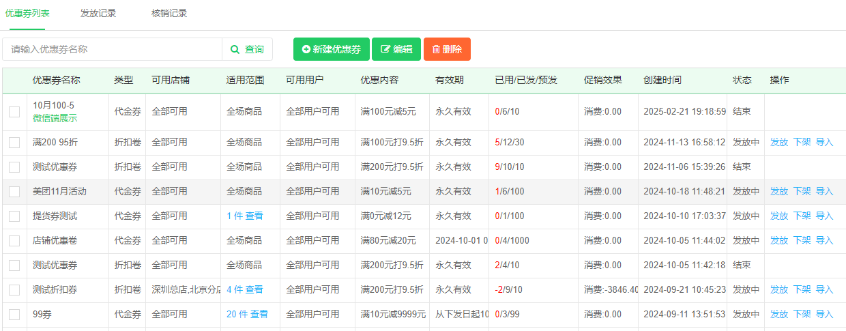Click 下架 in 提货券测试 row
846x331 pixels.
coord(802,216)
